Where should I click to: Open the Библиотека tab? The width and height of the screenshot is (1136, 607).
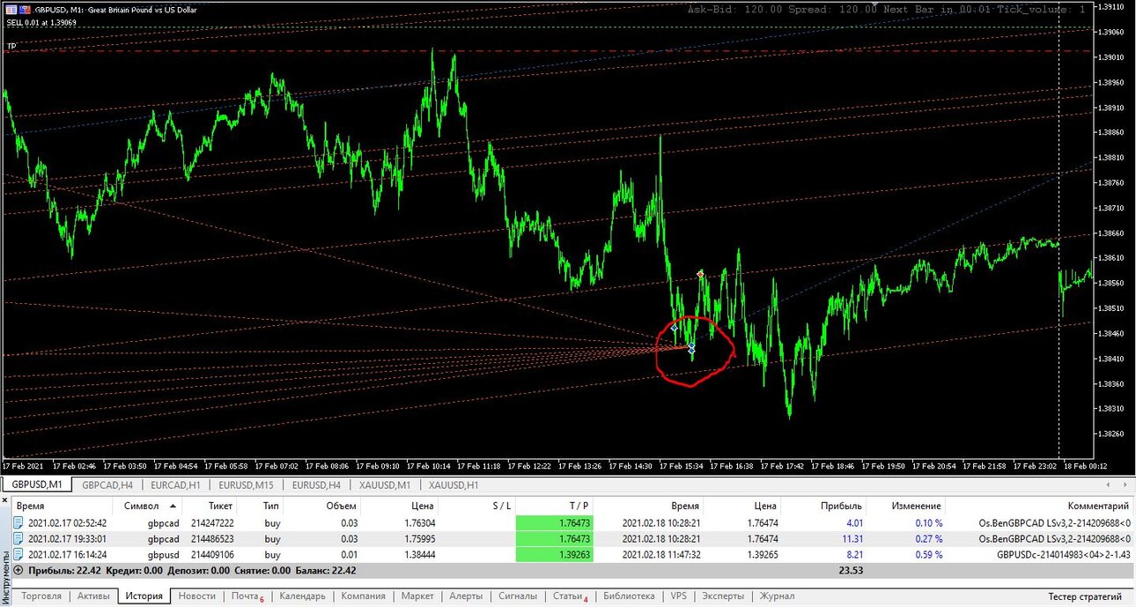630,596
